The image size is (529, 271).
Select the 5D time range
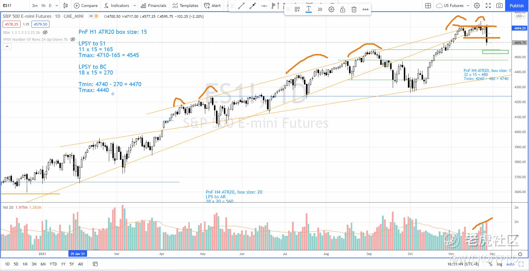pos(16,264)
